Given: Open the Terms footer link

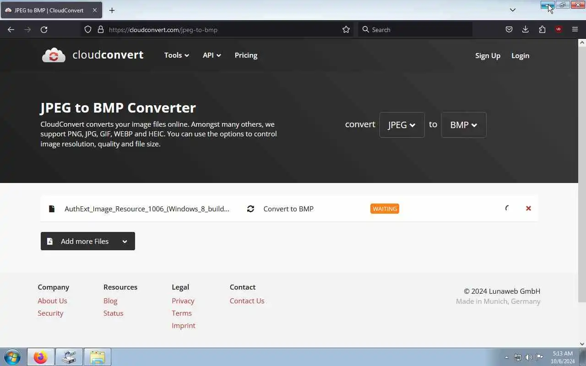Looking at the screenshot, I should pos(182,313).
